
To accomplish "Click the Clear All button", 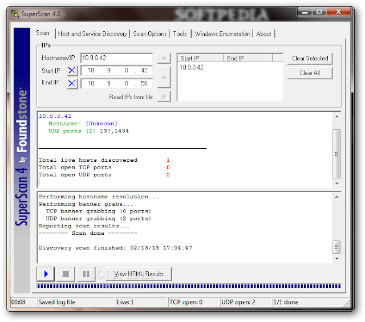I will (310, 73).
